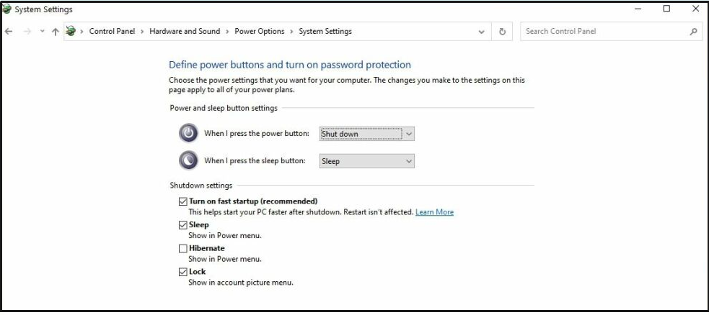Click the Search Control Panel field
The height and width of the screenshot is (315, 709).
602,32
